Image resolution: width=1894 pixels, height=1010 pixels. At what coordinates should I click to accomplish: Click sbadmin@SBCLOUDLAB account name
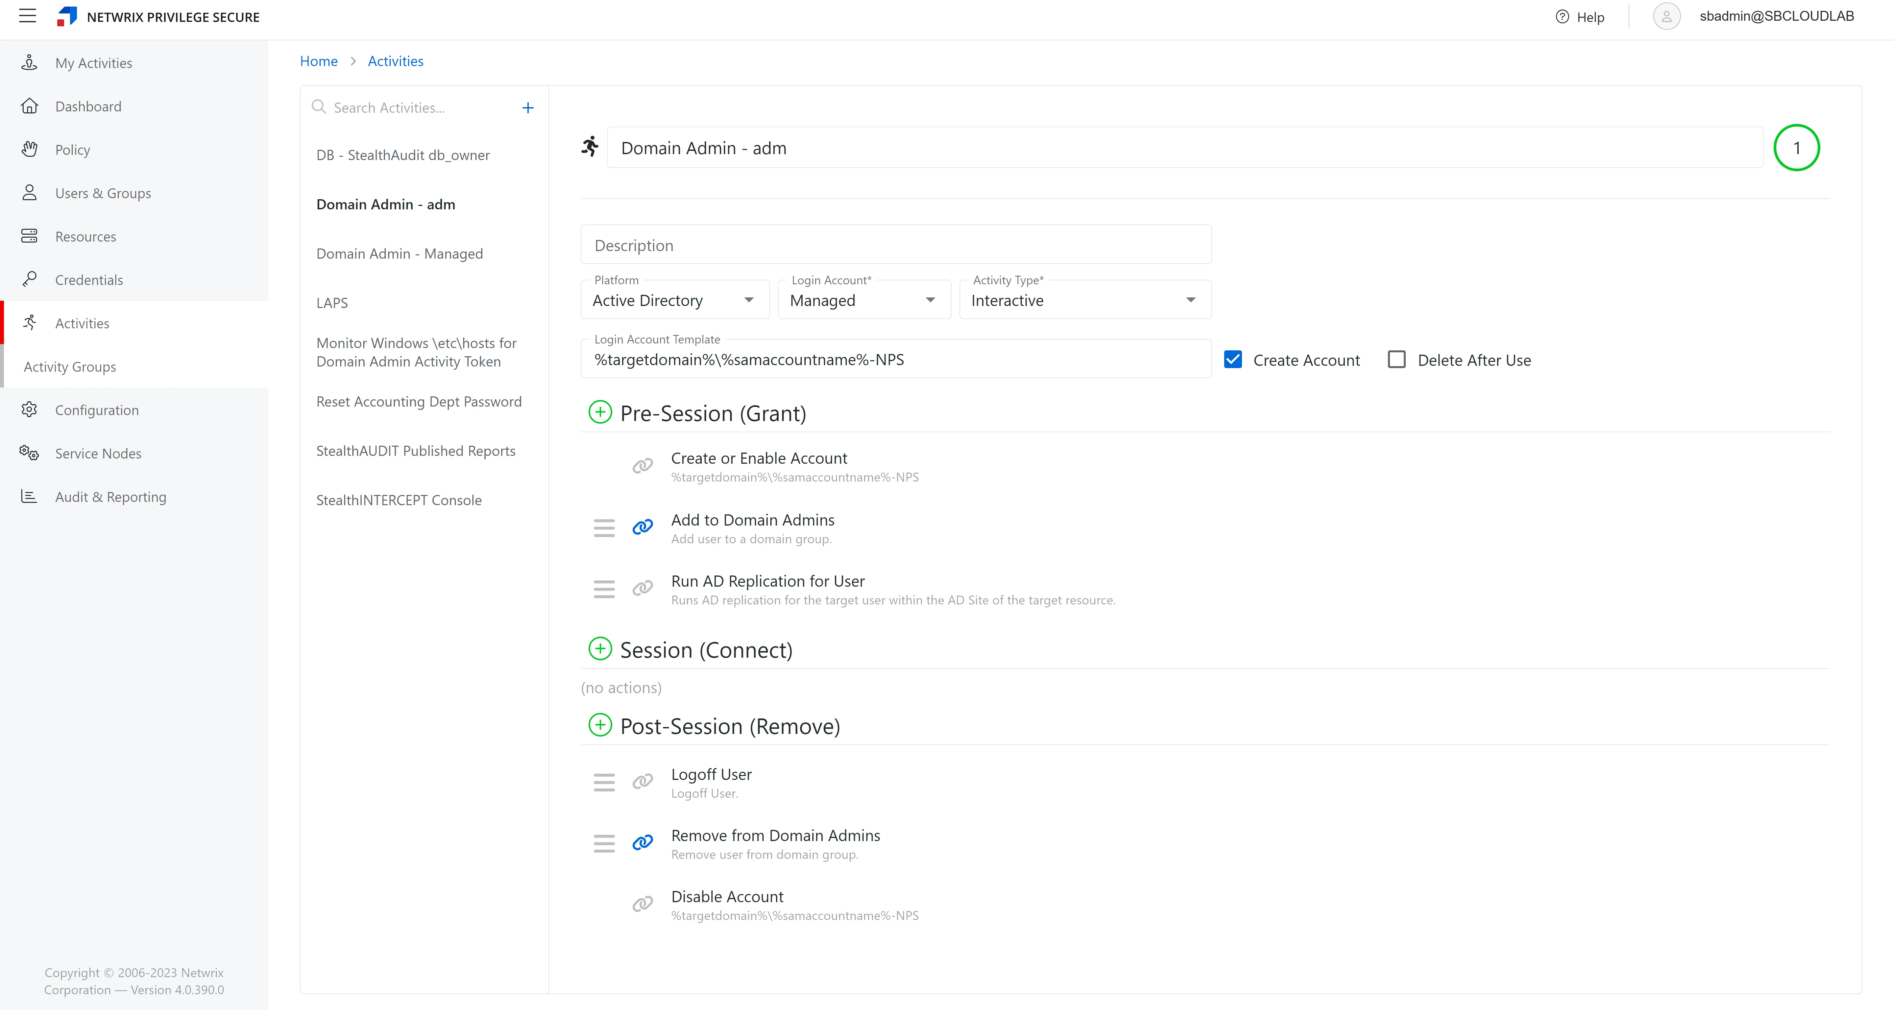(1776, 16)
